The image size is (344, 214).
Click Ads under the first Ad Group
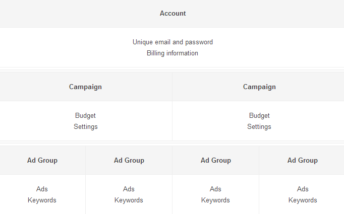point(42,189)
